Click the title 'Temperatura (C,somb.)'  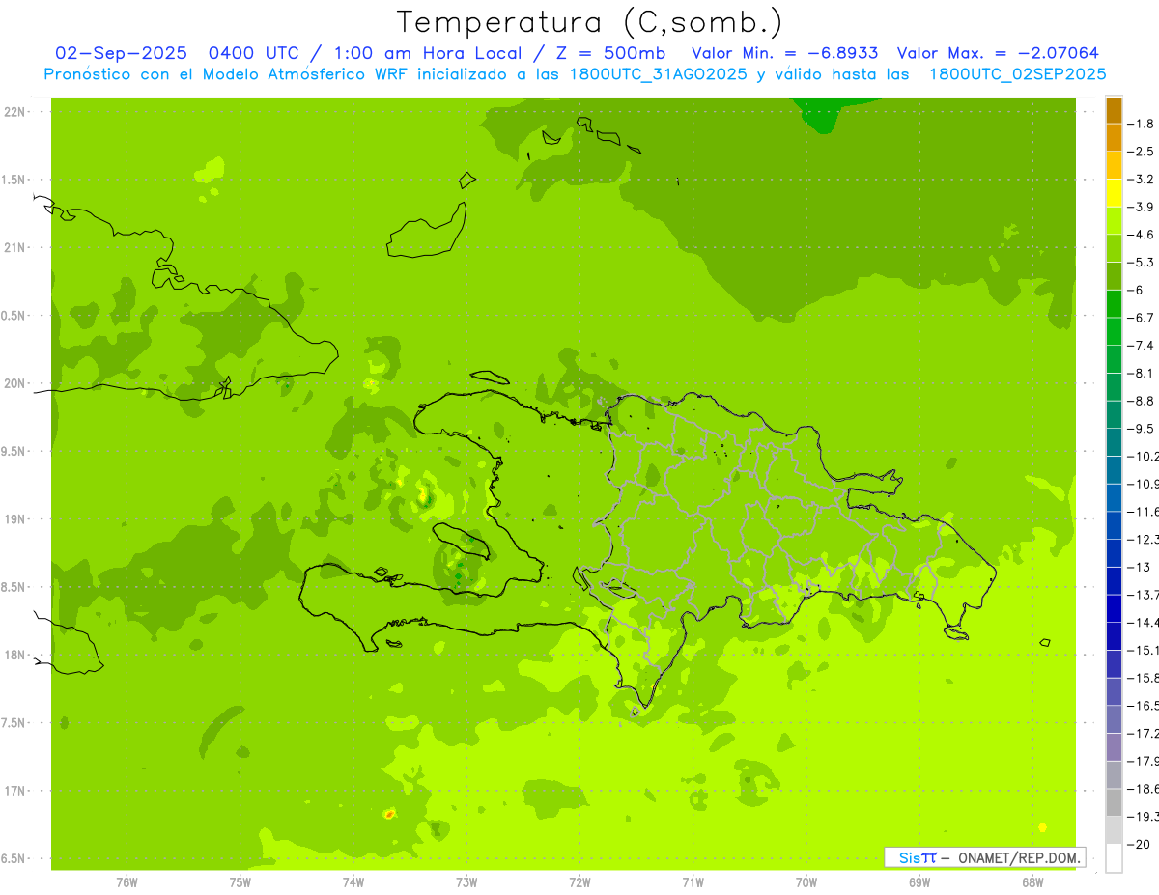pyautogui.click(x=590, y=22)
